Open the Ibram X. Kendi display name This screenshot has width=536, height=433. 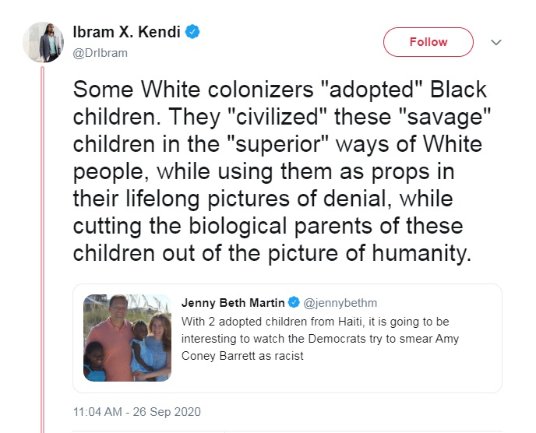click(x=126, y=32)
